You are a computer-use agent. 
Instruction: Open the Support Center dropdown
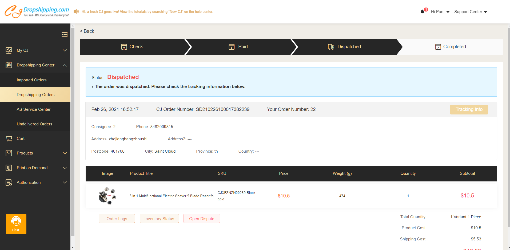pos(470,12)
